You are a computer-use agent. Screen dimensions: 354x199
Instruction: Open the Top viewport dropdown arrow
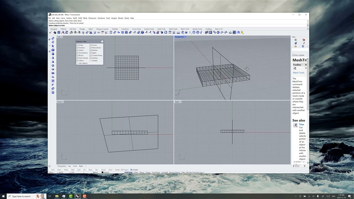63,37
